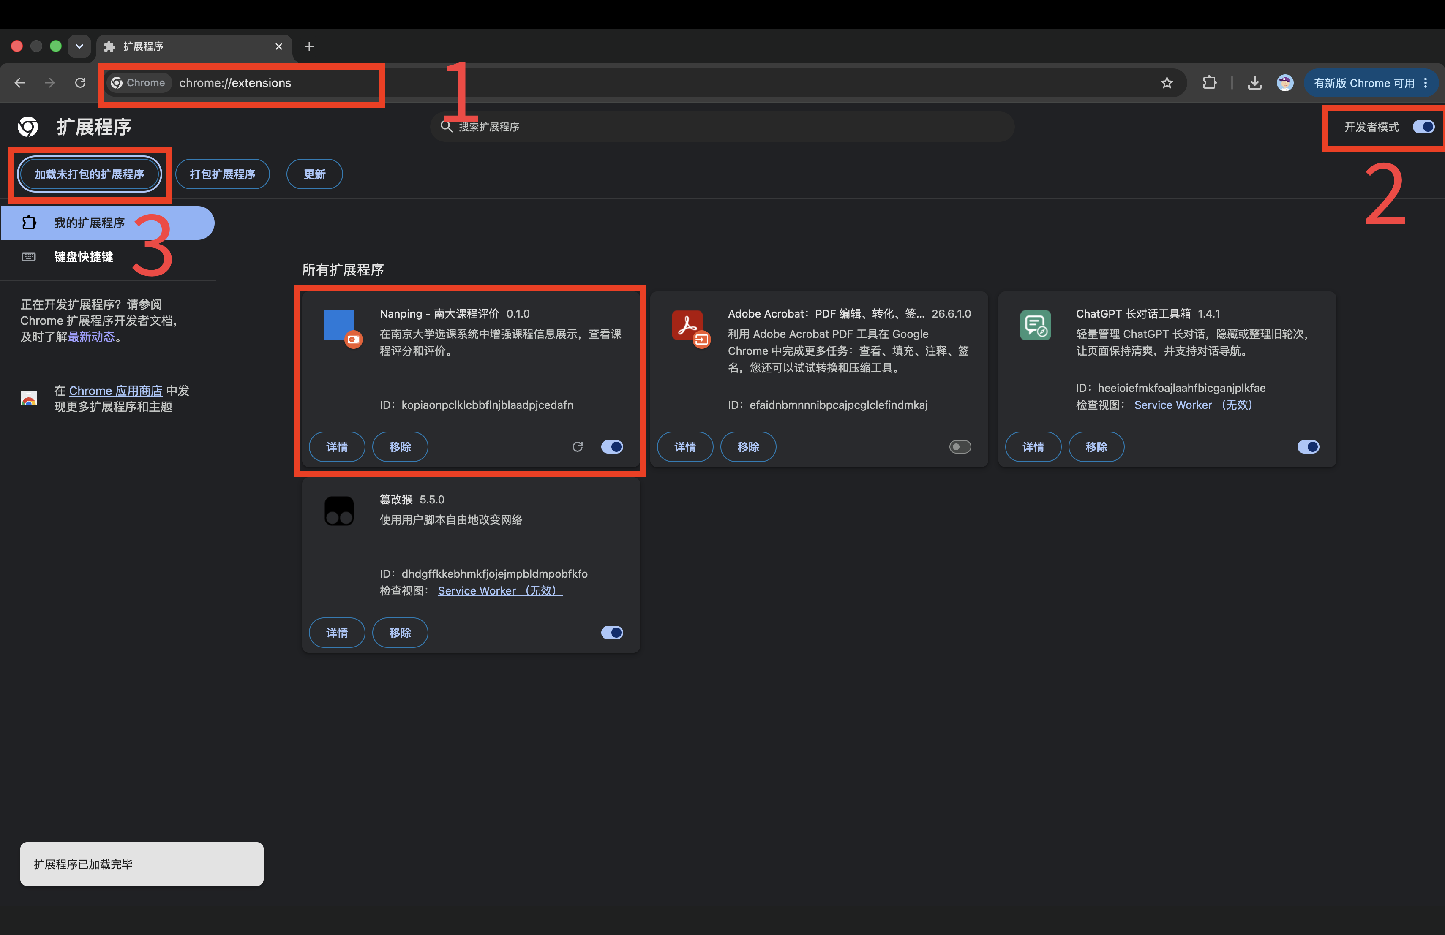Go back with the browser back arrow
The image size is (1445, 935).
point(19,82)
